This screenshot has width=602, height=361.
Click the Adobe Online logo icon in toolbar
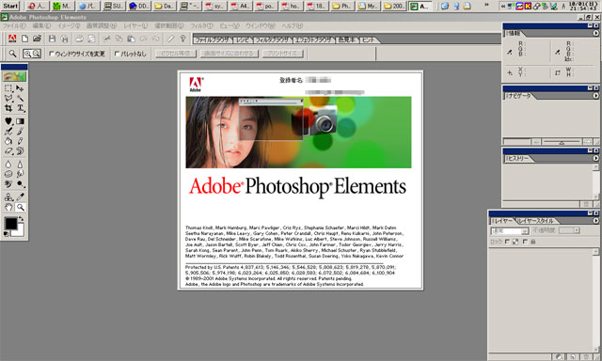click(12, 39)
